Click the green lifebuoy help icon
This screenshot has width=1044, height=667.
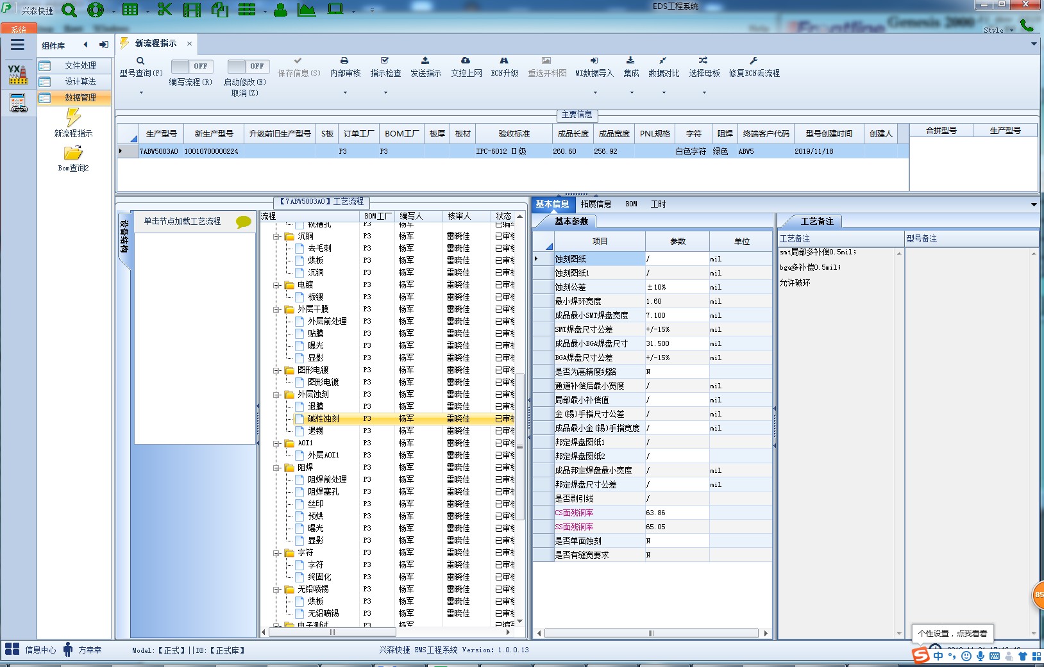pyautogui.click(x=96, y=10)
